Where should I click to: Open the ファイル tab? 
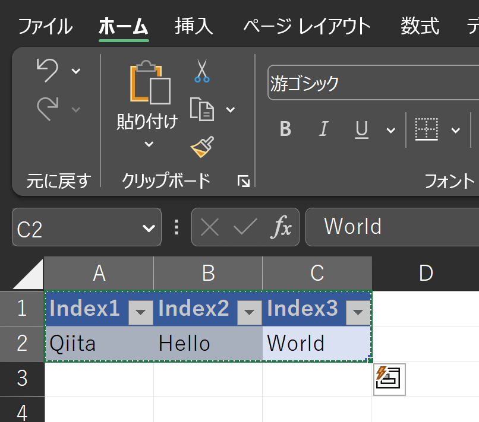45,26
